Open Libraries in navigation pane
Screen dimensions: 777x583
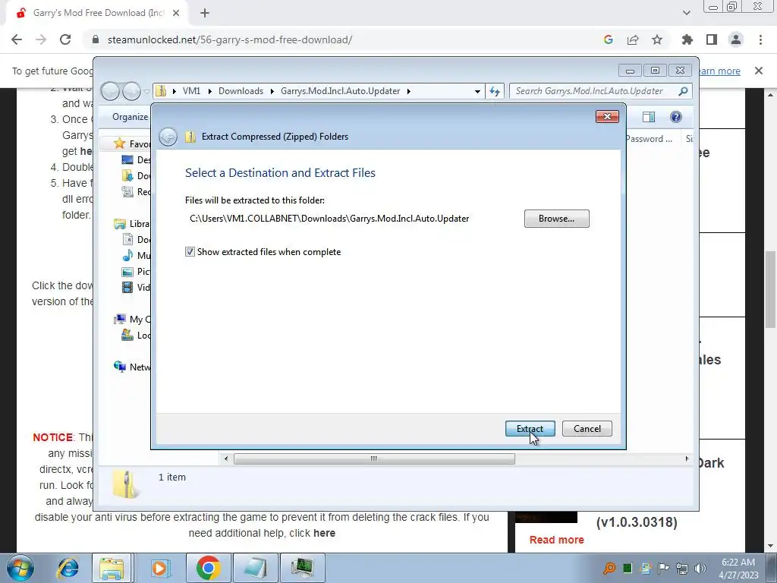131,224
